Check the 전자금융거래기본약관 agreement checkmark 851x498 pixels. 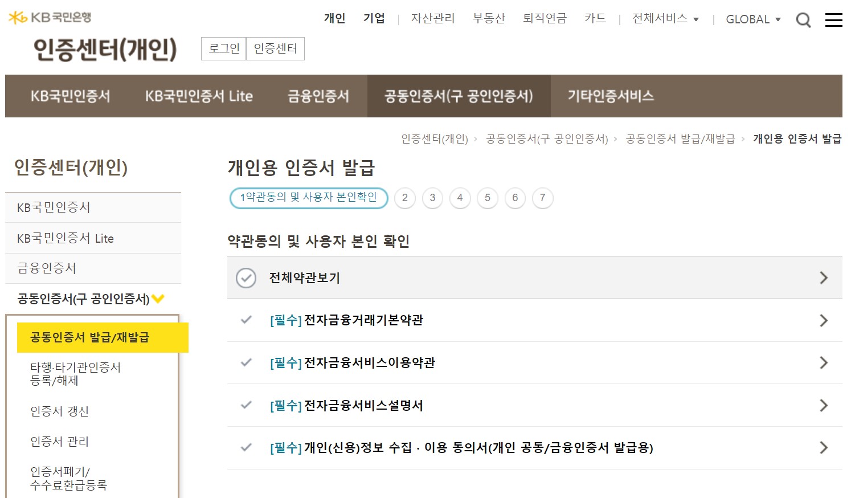click(246, 320)
